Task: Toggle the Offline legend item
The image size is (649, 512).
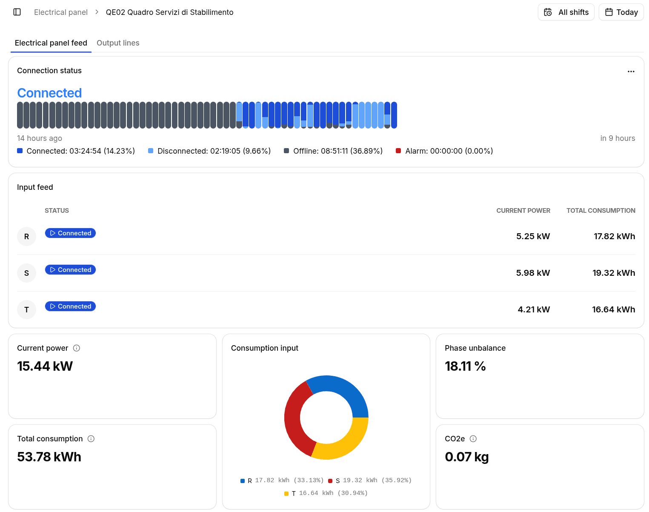Action: click(x=333, y=151)
